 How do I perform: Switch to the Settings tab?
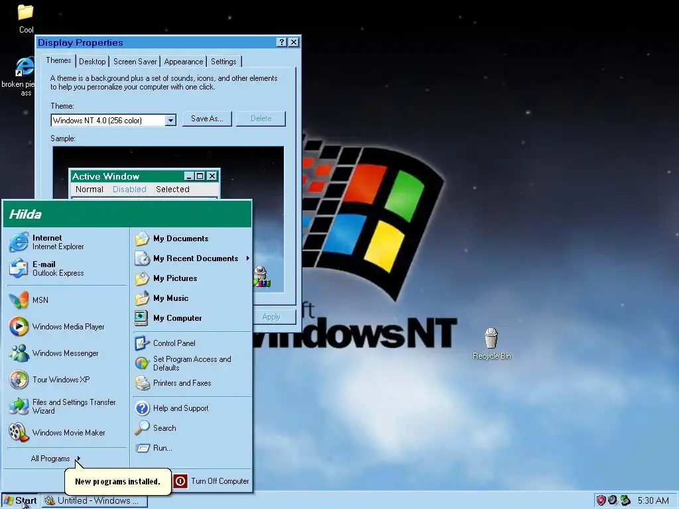[223, 62]
